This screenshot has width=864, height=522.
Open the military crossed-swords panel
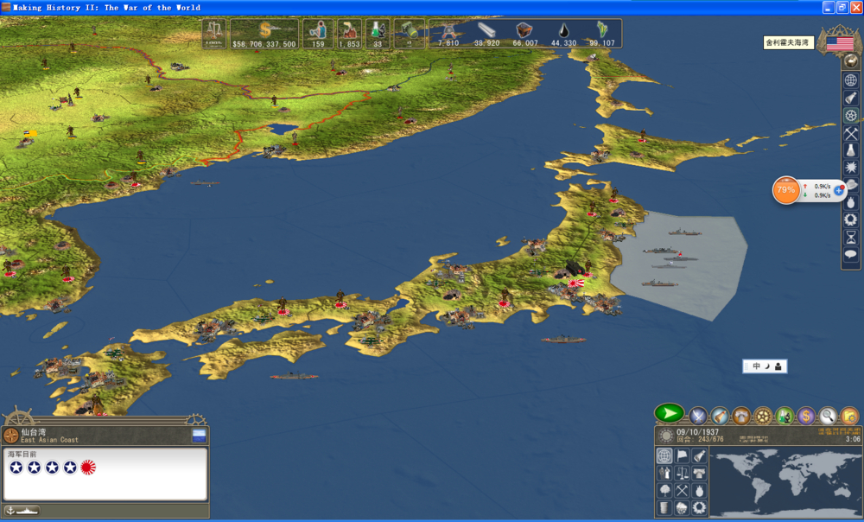697,416
